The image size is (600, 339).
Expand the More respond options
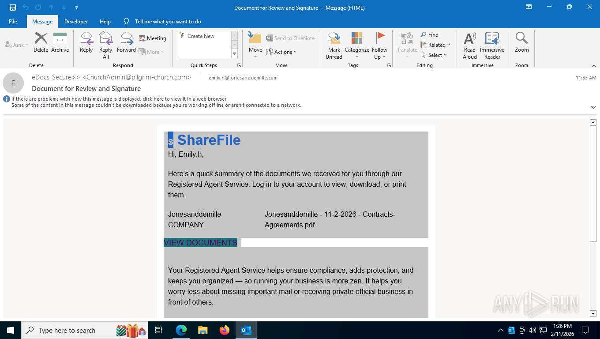tap(151, 52)
